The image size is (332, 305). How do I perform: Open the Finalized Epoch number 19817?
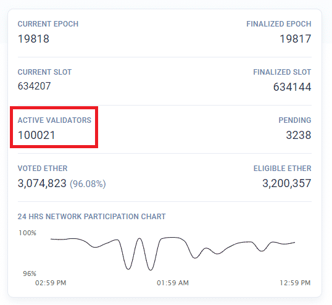click(x=296, y=39)
